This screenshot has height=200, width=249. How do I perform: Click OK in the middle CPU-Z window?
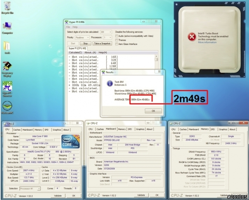pos(157,195)
